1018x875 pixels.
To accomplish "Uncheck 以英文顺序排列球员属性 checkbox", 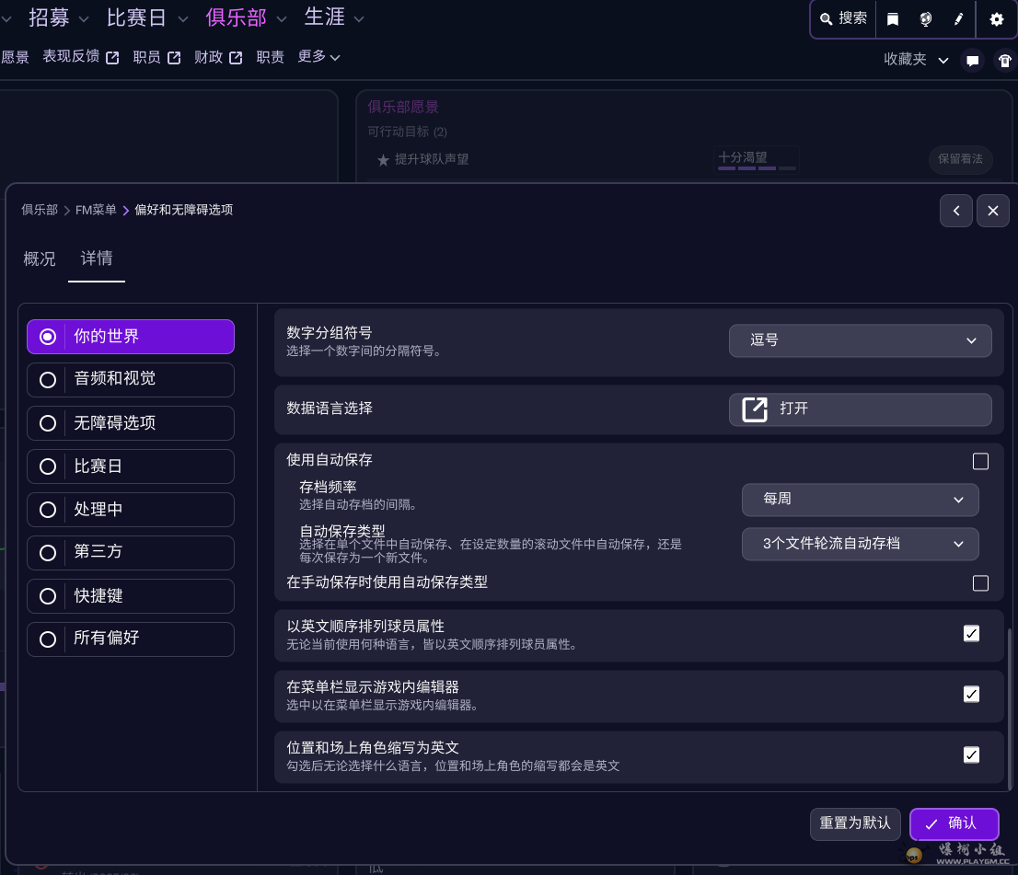I will click(971, 633).
